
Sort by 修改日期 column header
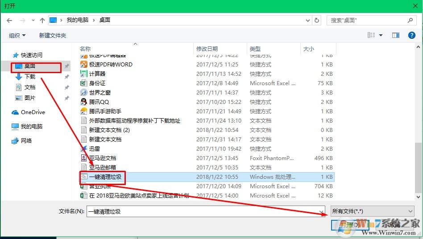click(x=207, y=49)
